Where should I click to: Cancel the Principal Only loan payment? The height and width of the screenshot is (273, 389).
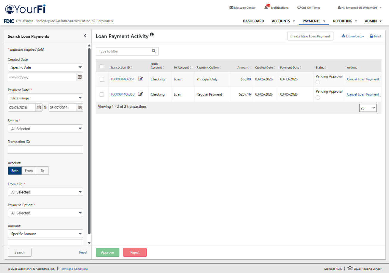coord(363,79)
